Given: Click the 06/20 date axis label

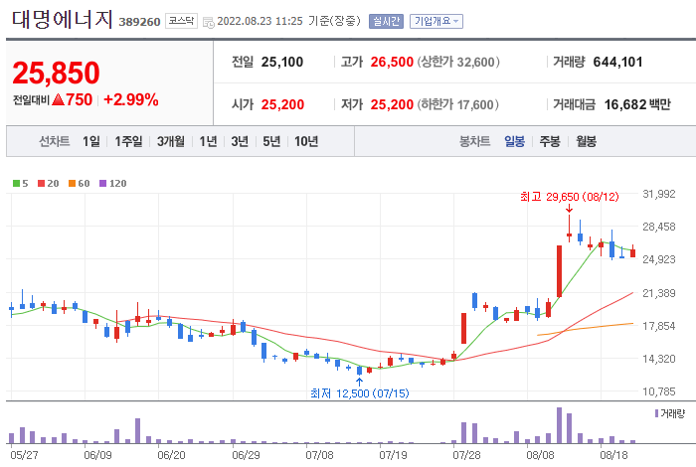Looking at the screenshot, I should tap(171, 455).
